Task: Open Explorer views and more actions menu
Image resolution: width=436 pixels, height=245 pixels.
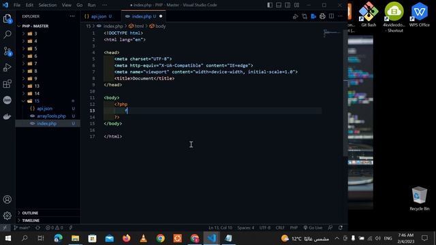Action: [72, 16]
